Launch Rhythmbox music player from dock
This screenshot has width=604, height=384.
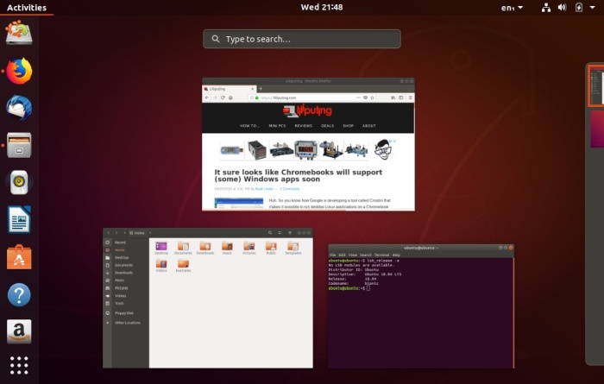point(19,182)
